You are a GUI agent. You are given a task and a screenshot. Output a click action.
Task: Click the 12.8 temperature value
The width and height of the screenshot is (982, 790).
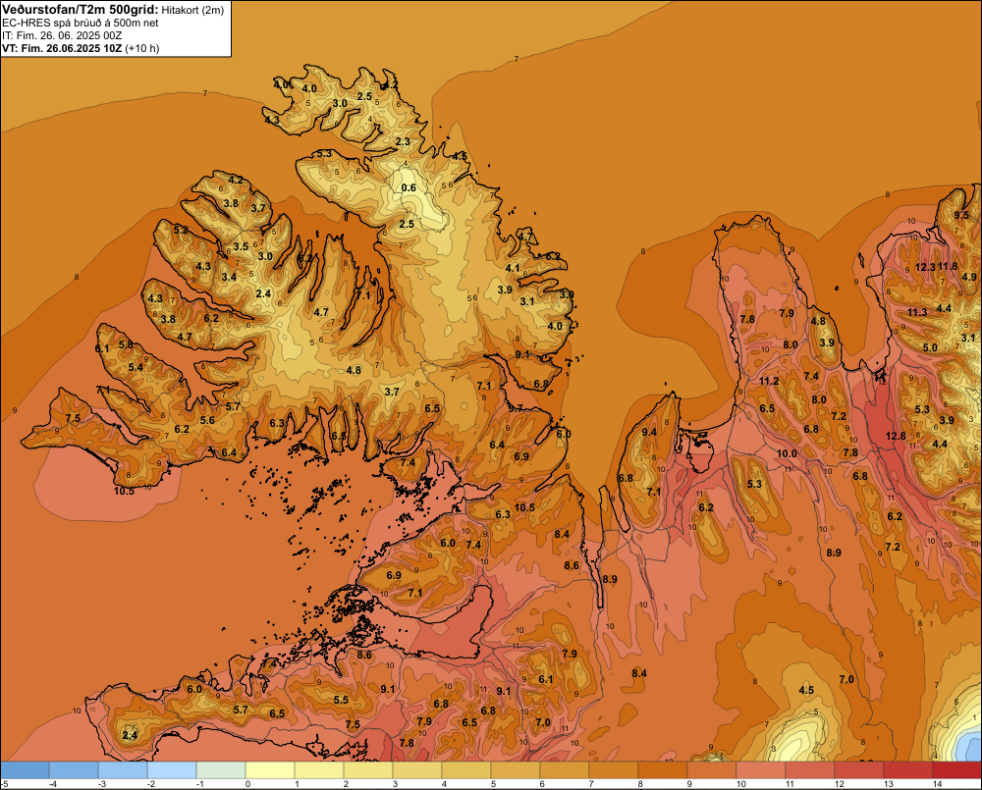[x=896, y=436]
